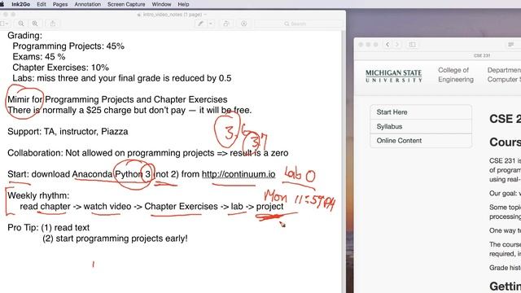Open the Pages menu

[x=60, y=4]
